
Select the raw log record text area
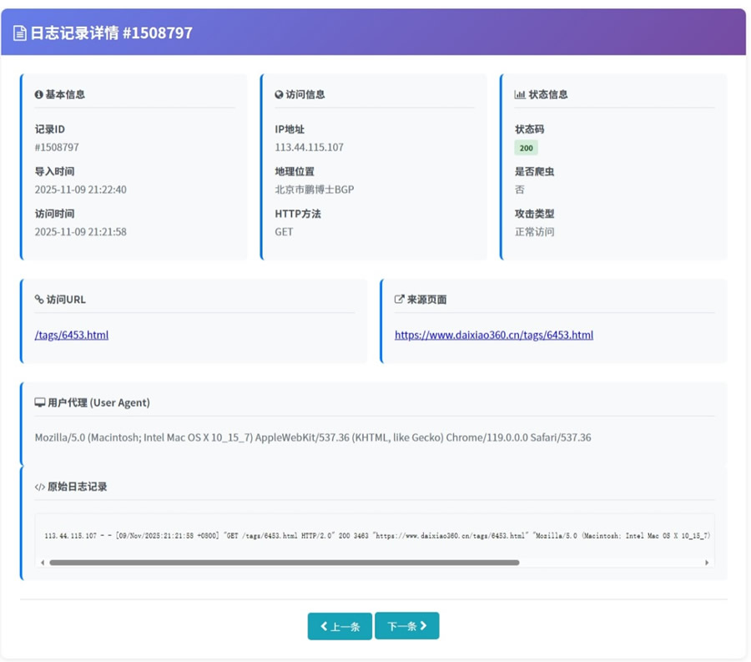tap(375, 535)
